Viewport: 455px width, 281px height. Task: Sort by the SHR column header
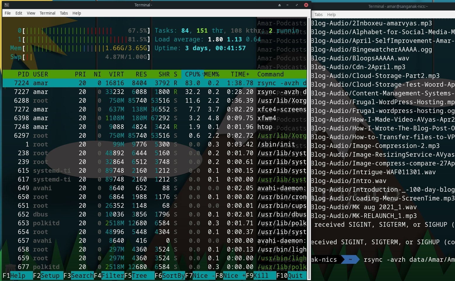164,74
